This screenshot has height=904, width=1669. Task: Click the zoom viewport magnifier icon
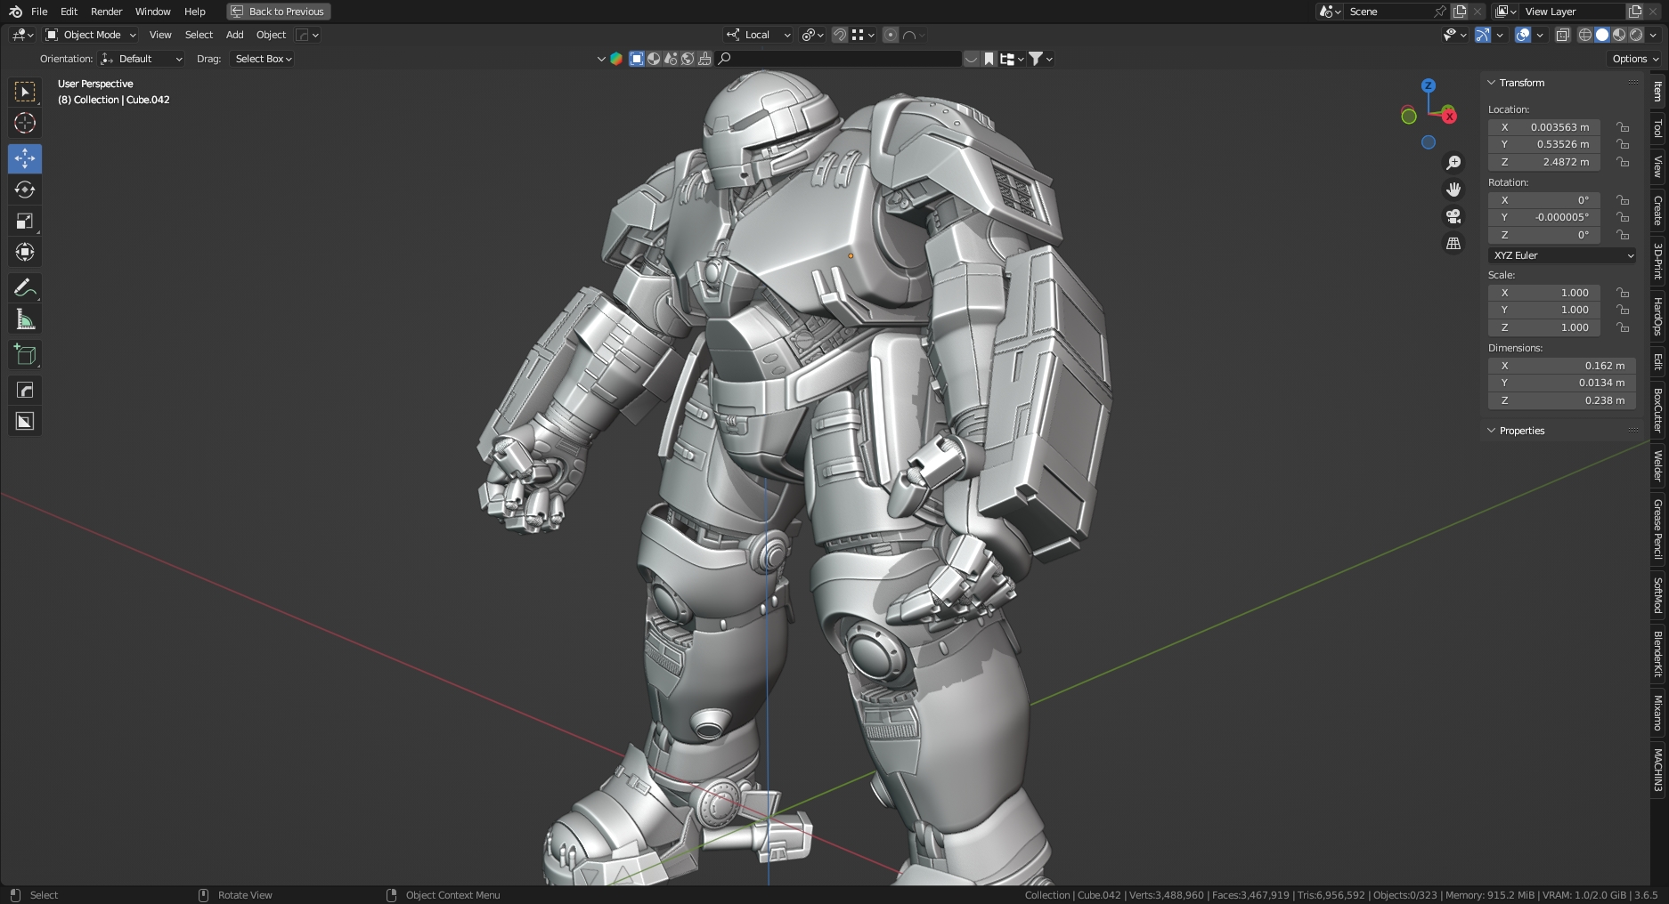1453,162
